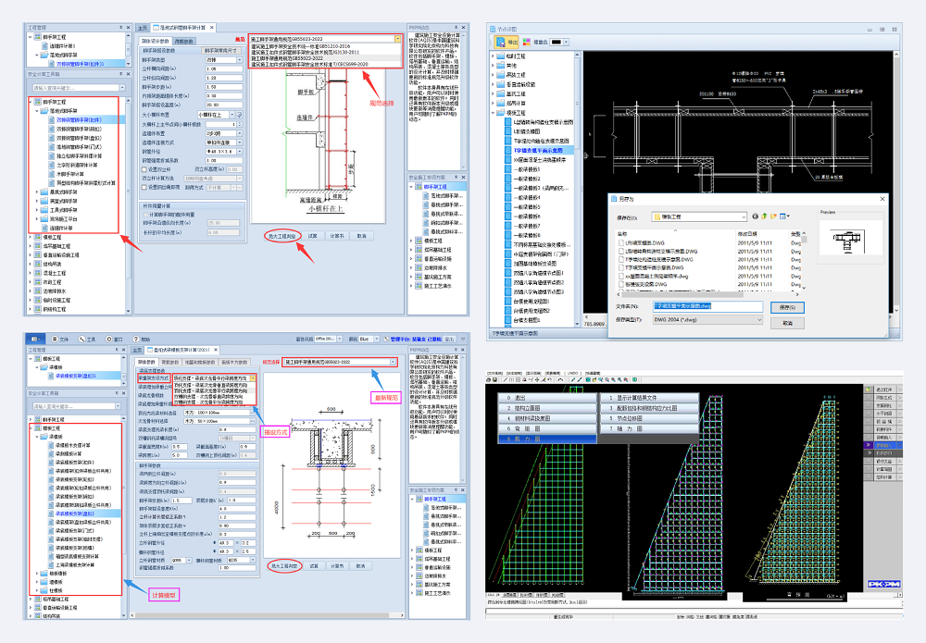Check the 计算脚手架搭设杆件用量 checkbox
Screen dimensions: 926x643
144,215
